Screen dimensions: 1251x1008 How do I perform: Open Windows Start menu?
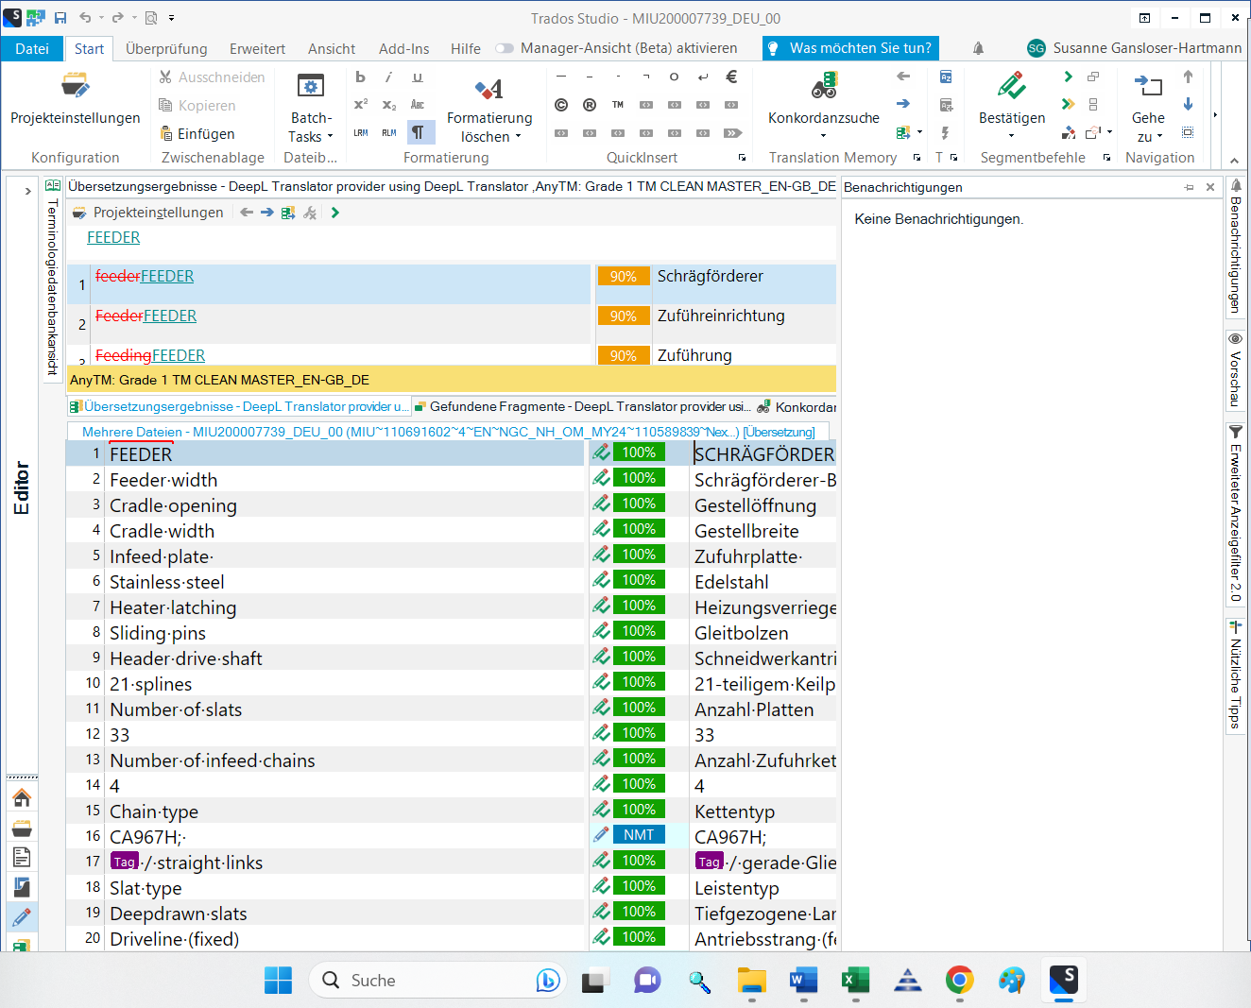pos(278,981)
